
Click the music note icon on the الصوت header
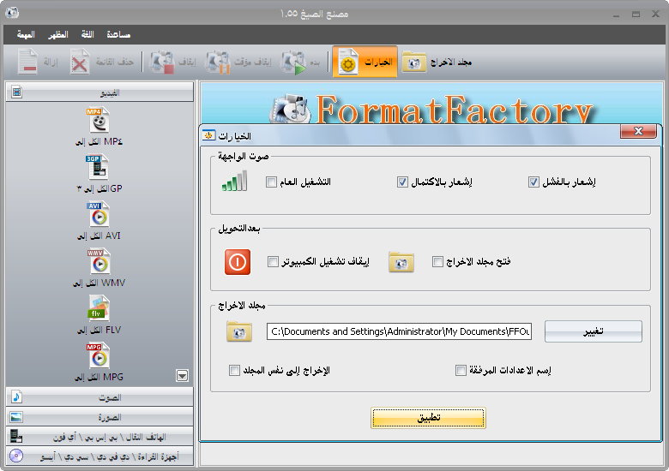(16, 396)
